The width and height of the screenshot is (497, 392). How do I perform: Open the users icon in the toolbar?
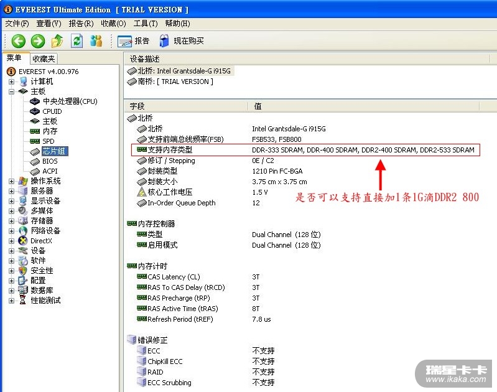[96, 41]
